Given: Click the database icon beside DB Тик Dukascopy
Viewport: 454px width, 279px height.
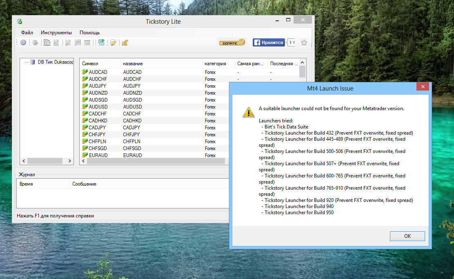Looking at the screenshot, I should click(x=33, y=62).
